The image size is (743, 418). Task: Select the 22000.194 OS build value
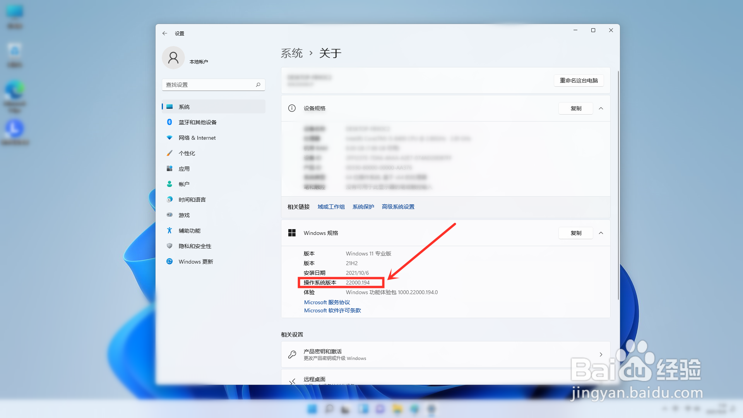(358, 283)
